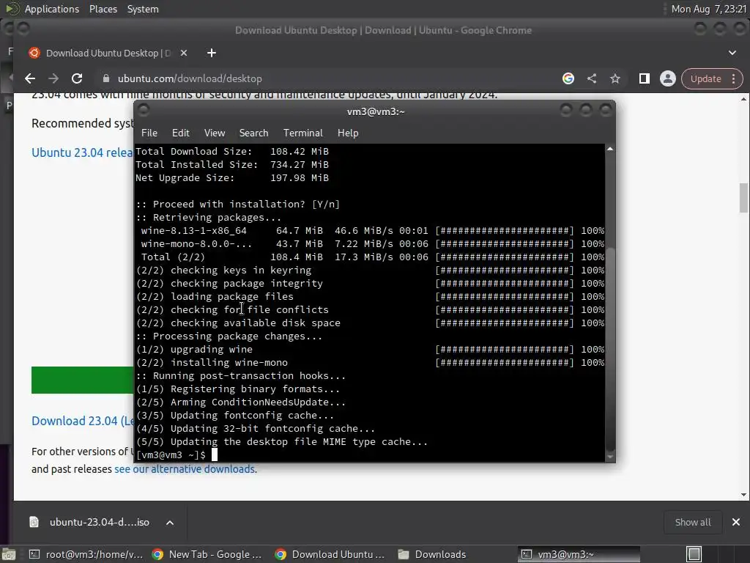Click the 'installing wine-mono' progress line
This screenshot has height=563, width=750.
point(370,363)
